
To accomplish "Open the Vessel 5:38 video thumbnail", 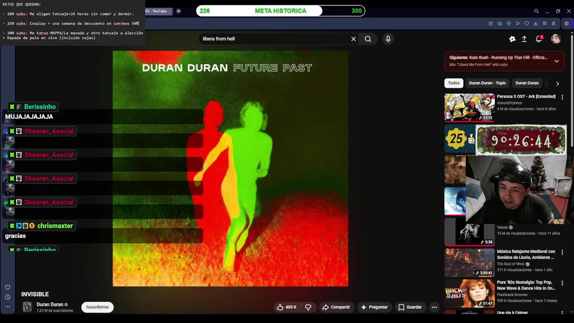I will (x=470, y=231).
